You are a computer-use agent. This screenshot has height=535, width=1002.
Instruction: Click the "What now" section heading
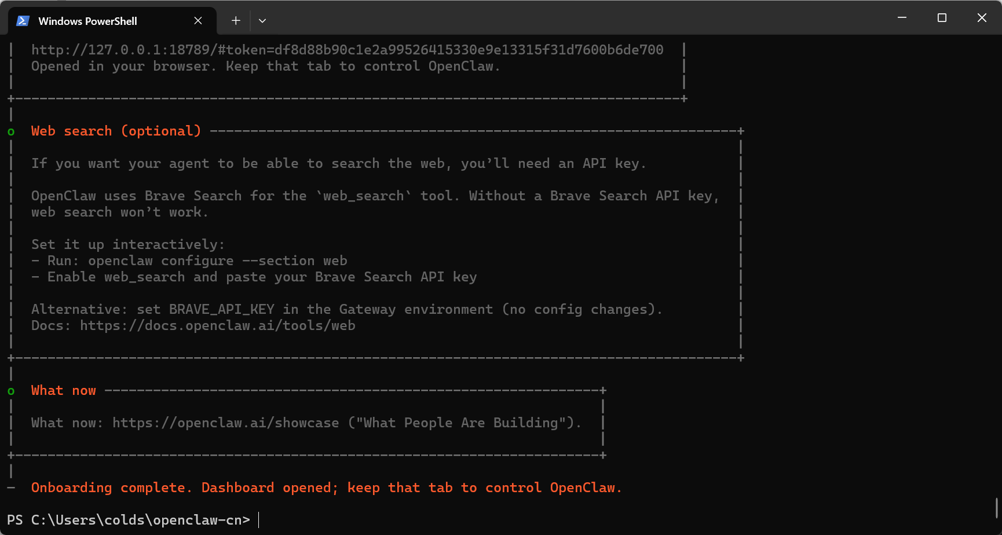pyautogui.click(x=64, y=390)
